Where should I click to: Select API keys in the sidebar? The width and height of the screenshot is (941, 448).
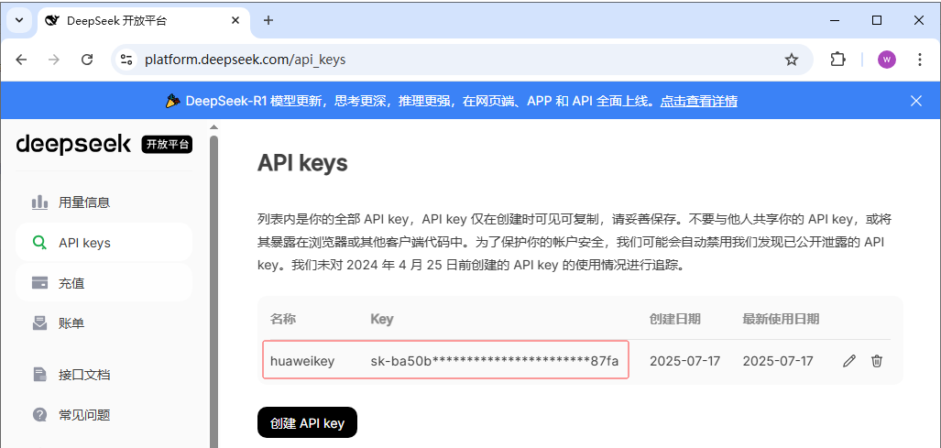[x=104, y=243]
